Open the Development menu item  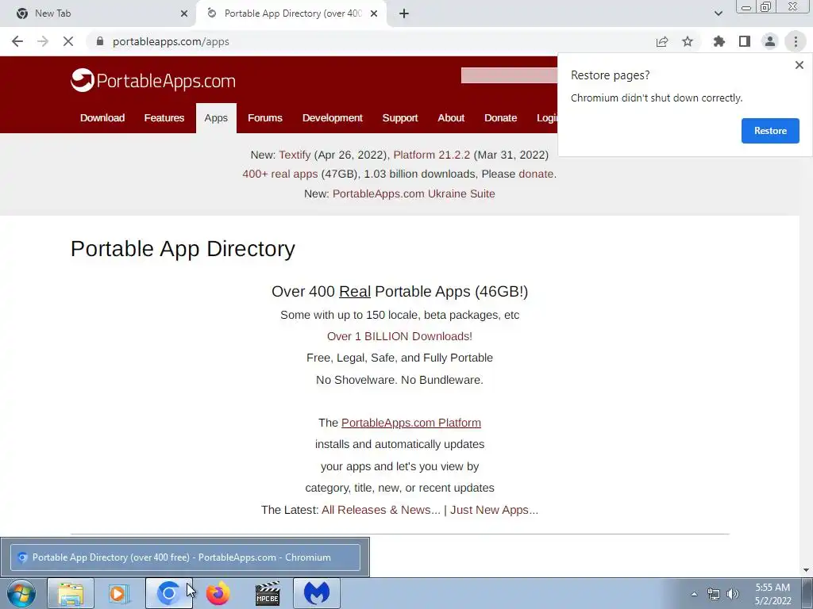click(x=333, y=118)
